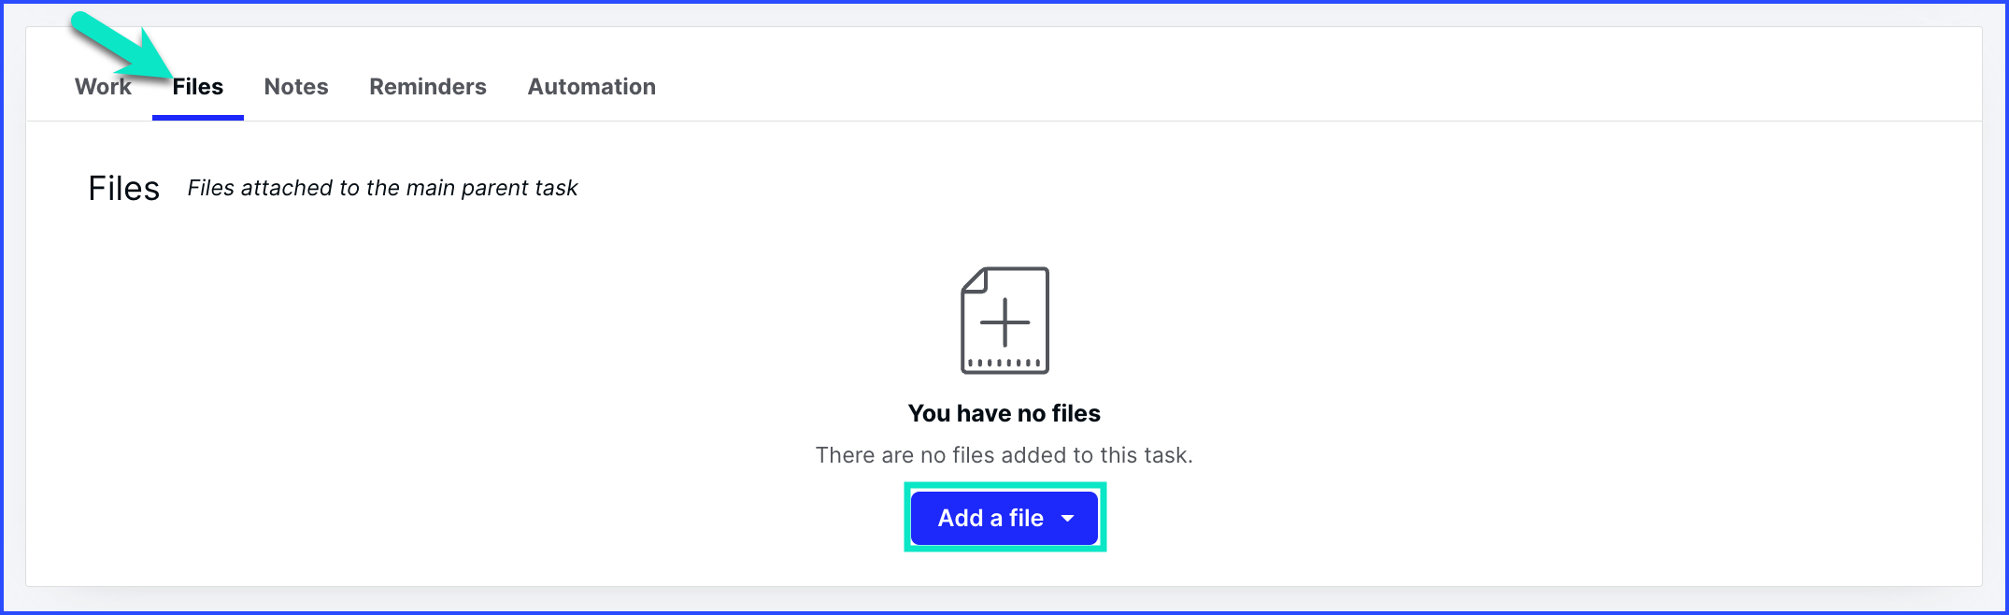Open the Automation tab
The width and height of the screenshot is (2009, 615).
(591, 87)
